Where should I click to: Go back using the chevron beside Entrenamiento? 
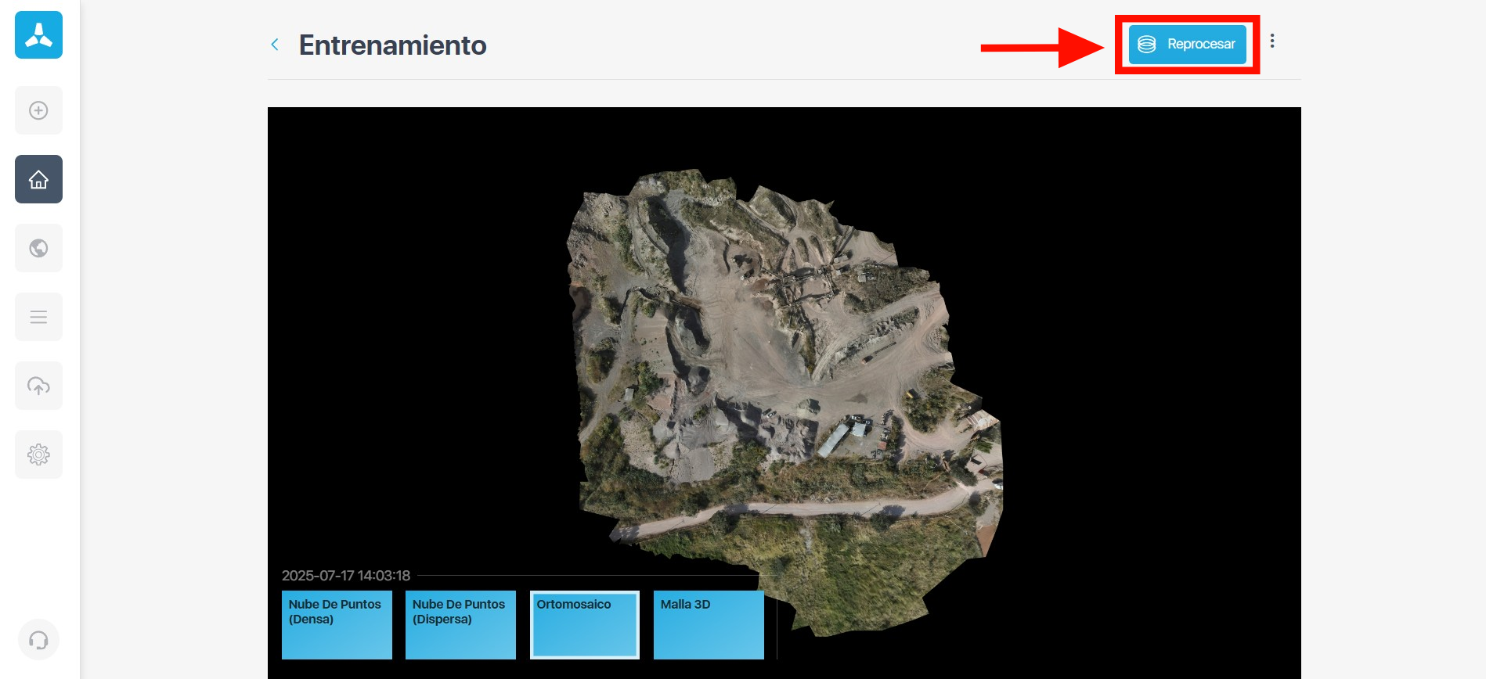point(275,45)
